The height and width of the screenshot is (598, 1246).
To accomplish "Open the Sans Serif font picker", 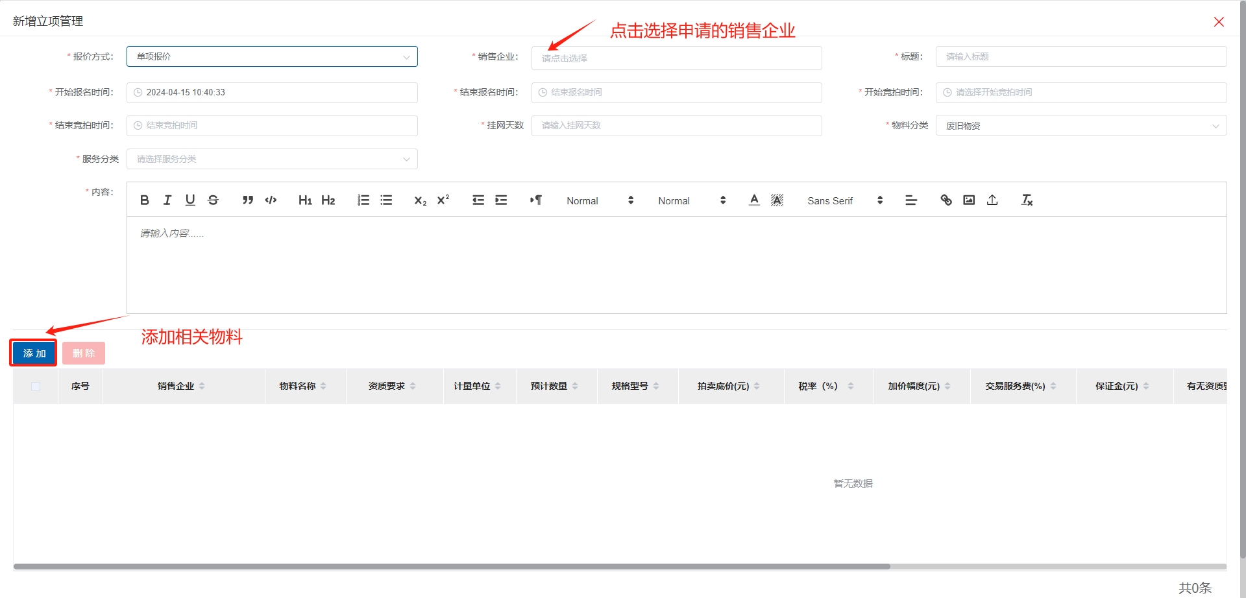I will click(844, 201).
